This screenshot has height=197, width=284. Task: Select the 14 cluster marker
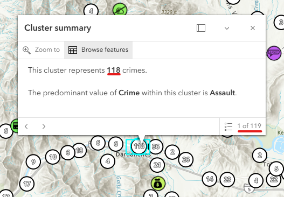(210, 179)
